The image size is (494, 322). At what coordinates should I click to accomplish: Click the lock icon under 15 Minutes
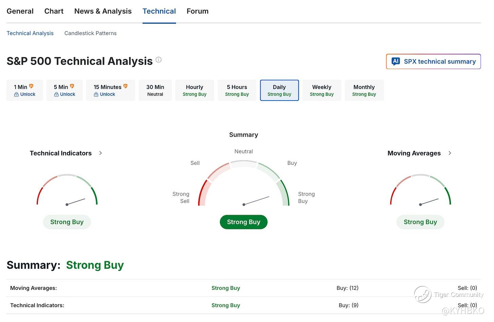[x=96, y=94]
